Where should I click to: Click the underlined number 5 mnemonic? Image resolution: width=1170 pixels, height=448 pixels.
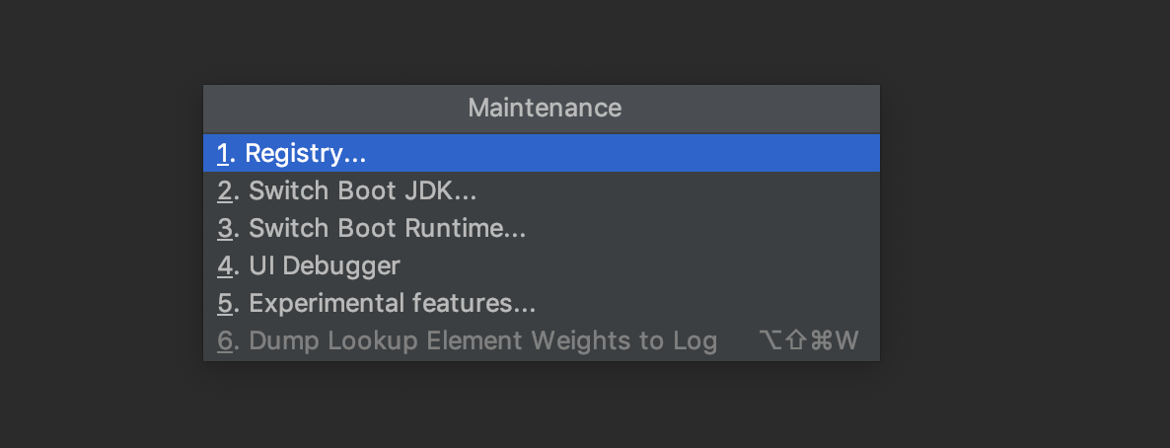coord(225,303)
